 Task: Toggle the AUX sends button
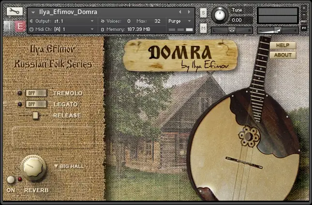pyautogui.click(x=304, y=21)
